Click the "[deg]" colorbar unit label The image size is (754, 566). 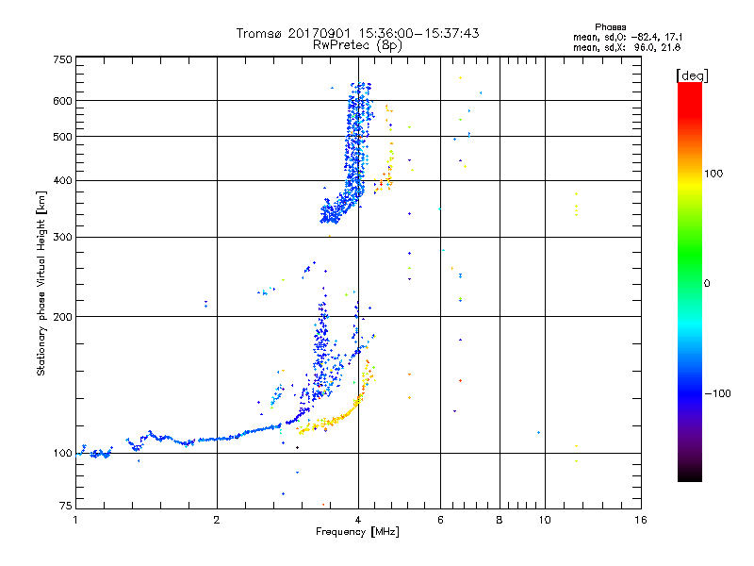pos(692,75)
